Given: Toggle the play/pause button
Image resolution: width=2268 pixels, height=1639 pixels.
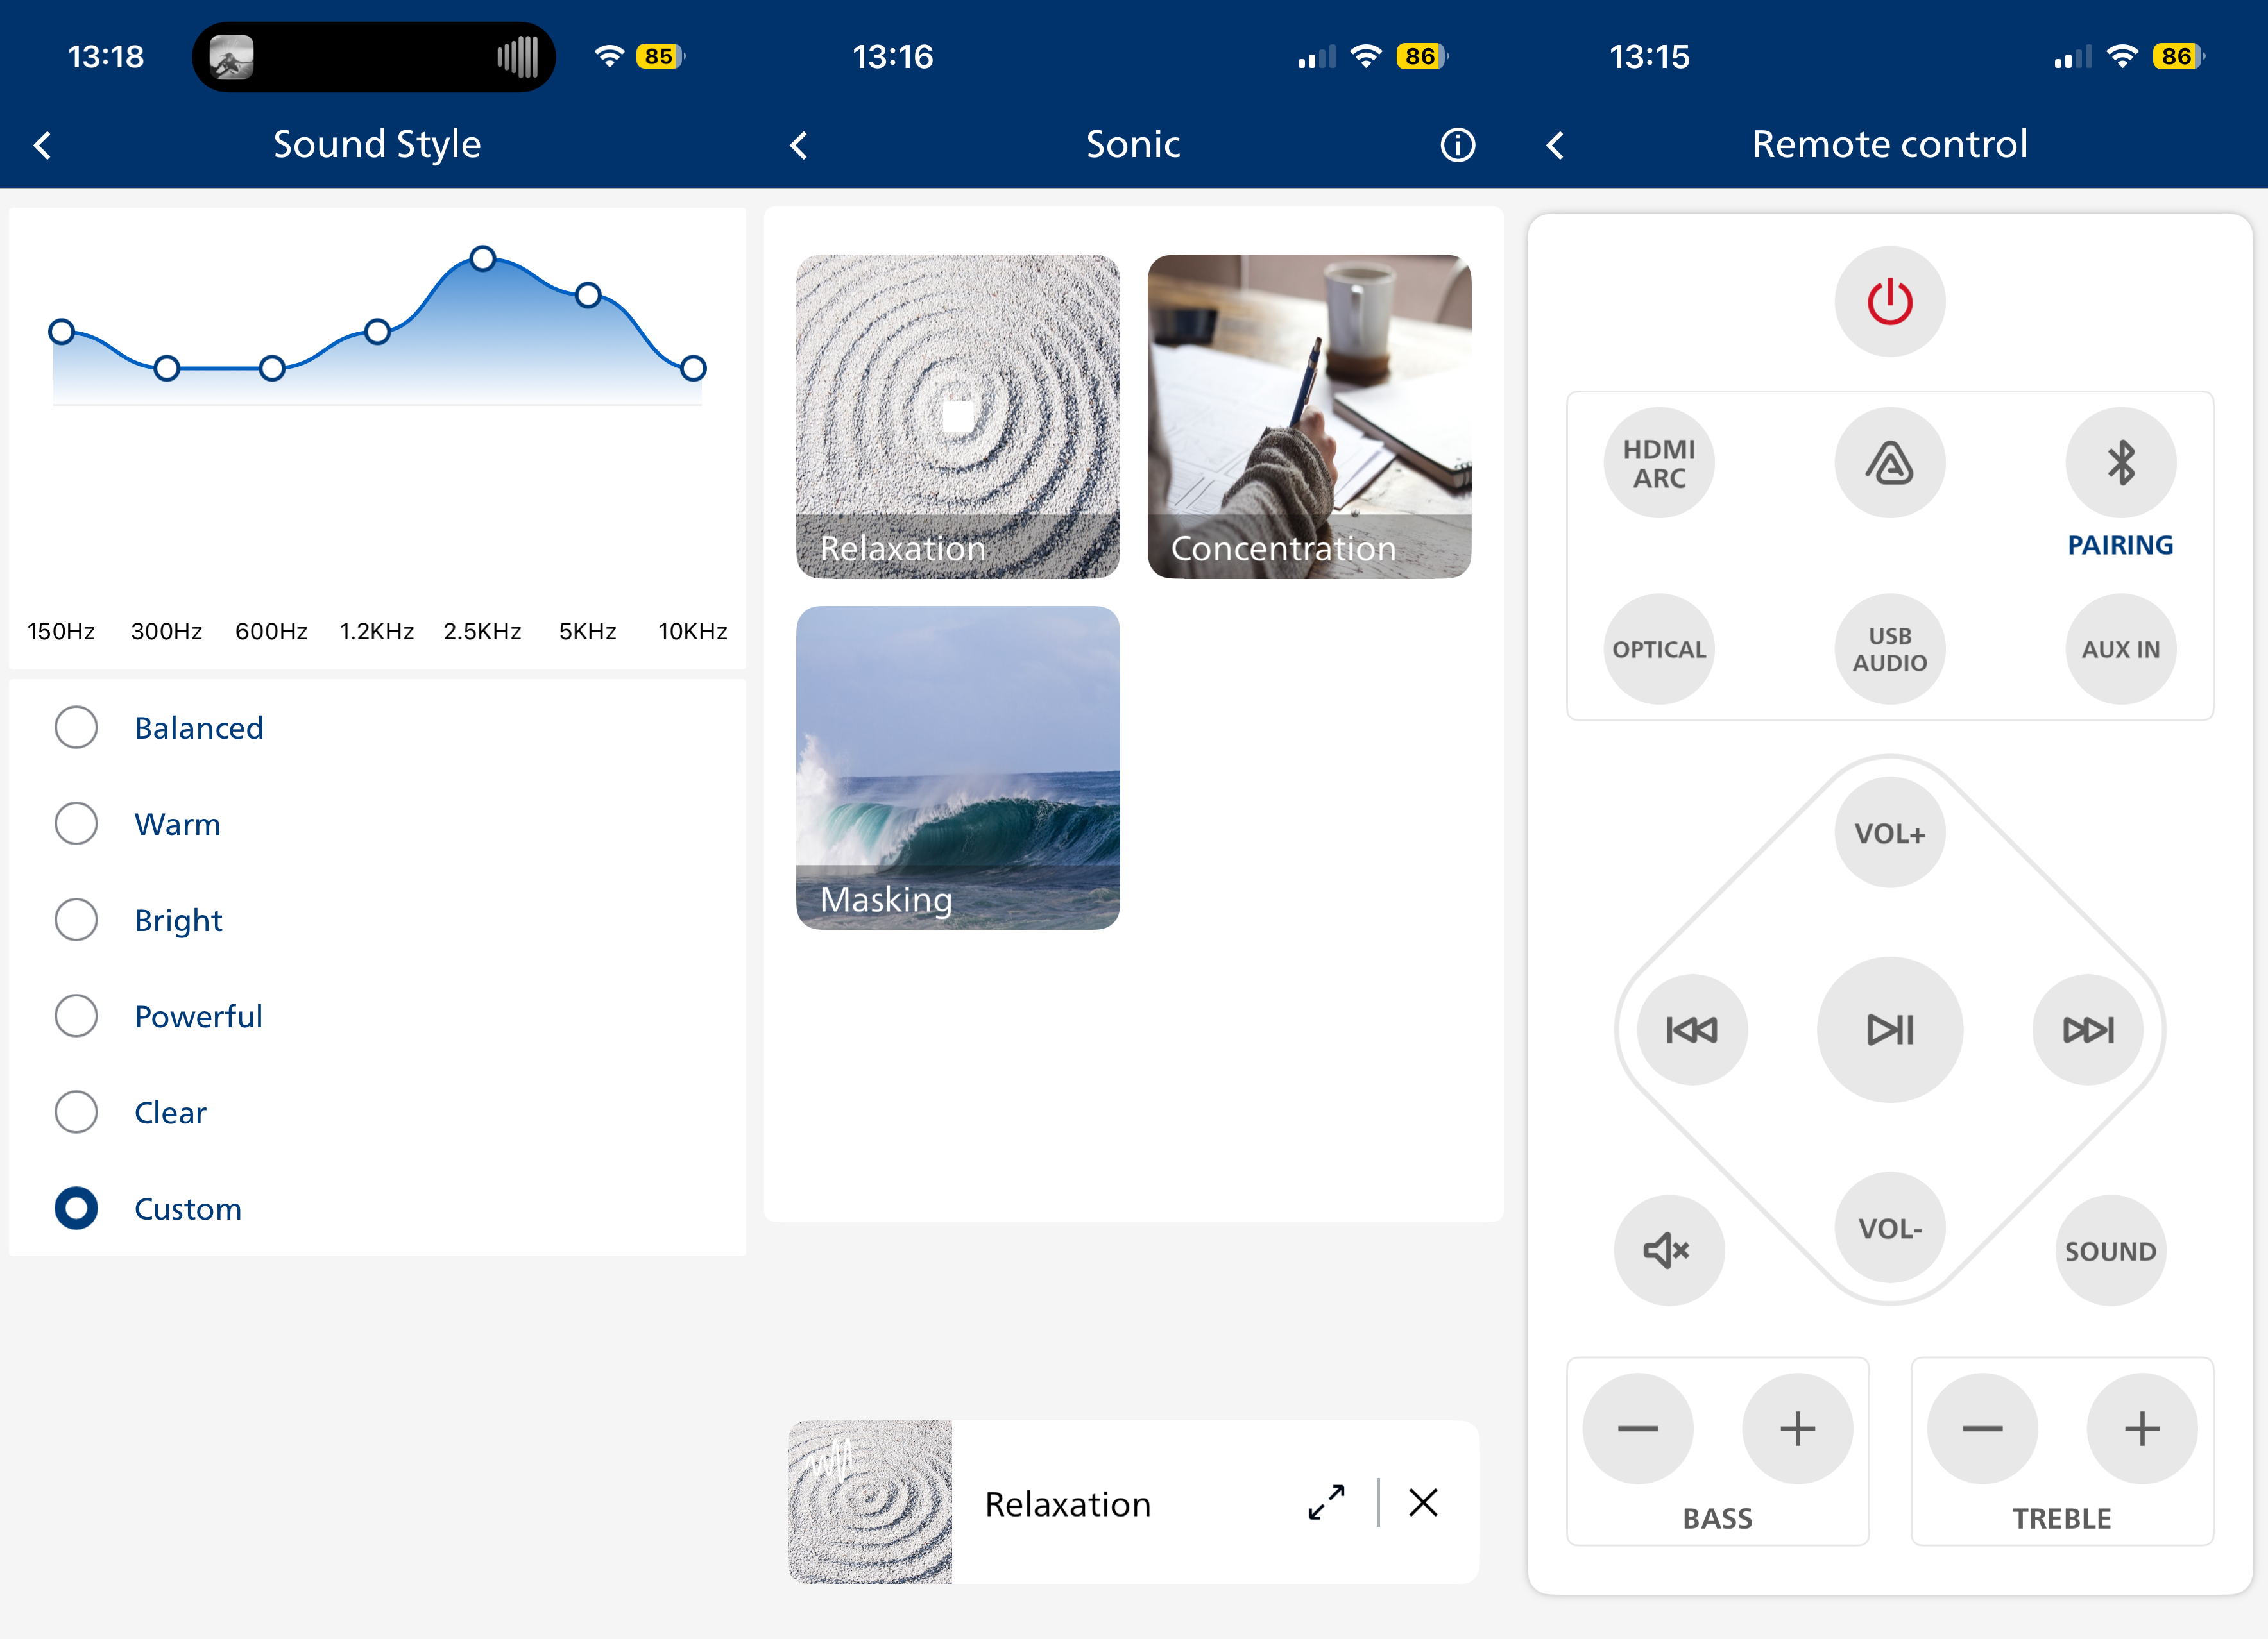Looking at the screenshot, I should tap(1889, 1029).
